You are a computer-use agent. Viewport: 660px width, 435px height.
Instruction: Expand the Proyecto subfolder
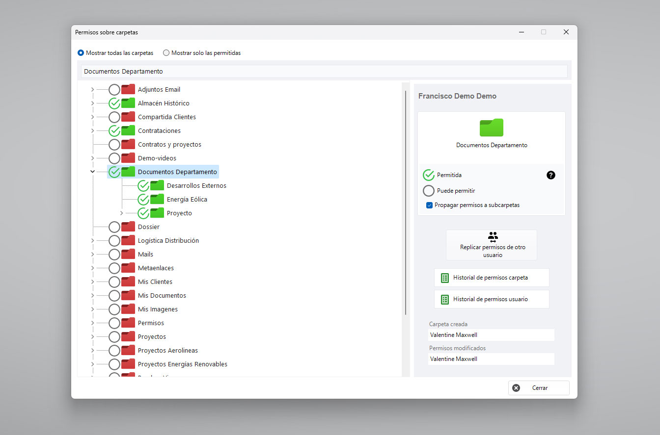pyautogui.click(x=121, y=213)
